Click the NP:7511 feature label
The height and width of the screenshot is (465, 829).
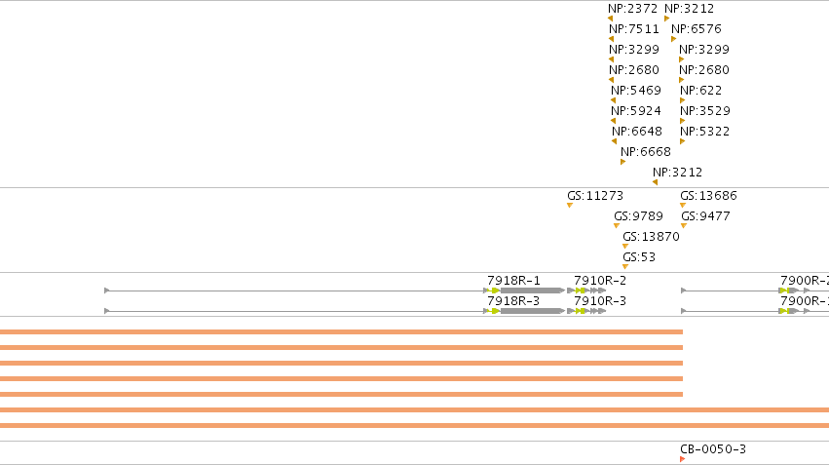pyautogui.click(x=634, y=29)
